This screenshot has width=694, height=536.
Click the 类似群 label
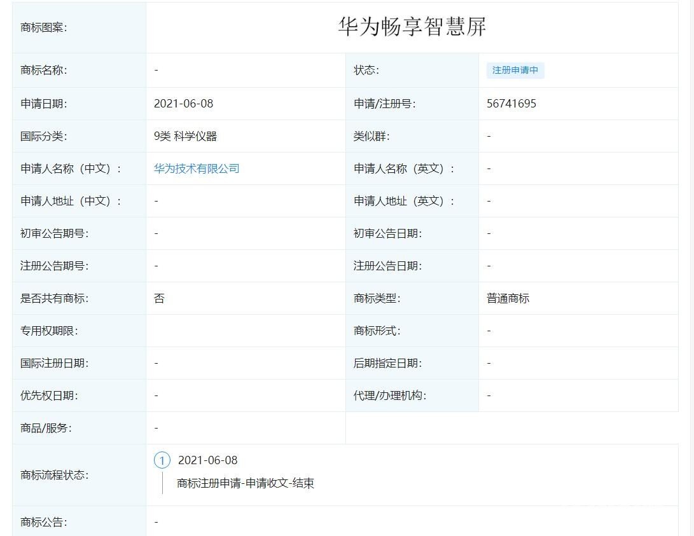[371, 136]
